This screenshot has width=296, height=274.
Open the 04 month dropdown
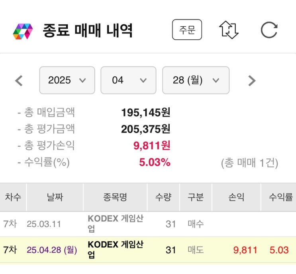[x=128, y=80]
